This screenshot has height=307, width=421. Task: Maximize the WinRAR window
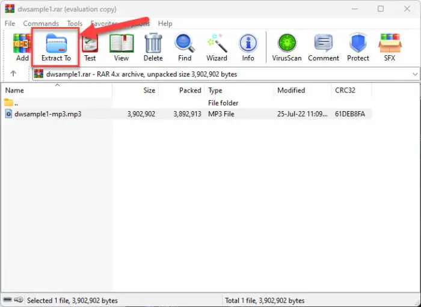coord(381,9)
